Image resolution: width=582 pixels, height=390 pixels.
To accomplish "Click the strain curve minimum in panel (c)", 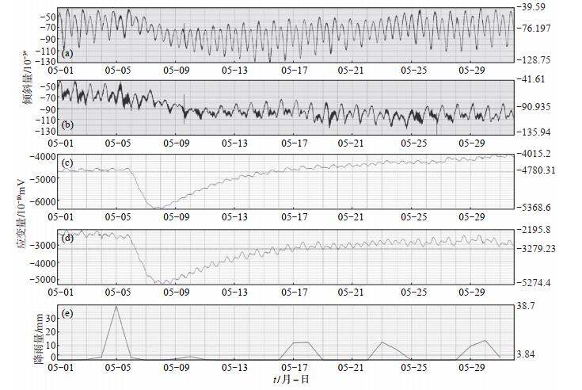I will point(158,208).
